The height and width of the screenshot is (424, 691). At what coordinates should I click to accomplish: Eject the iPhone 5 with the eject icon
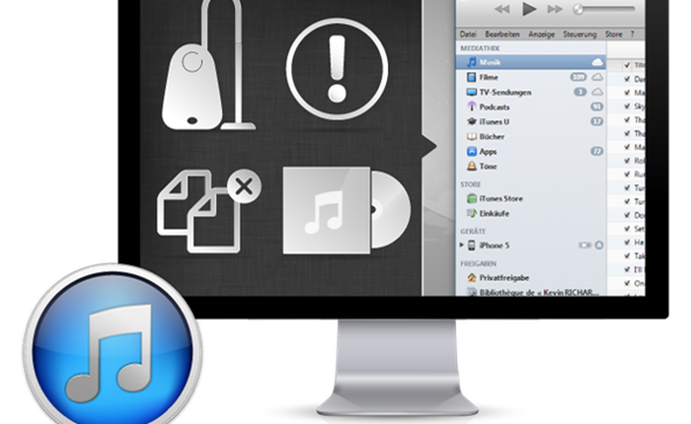pos(599,246)
